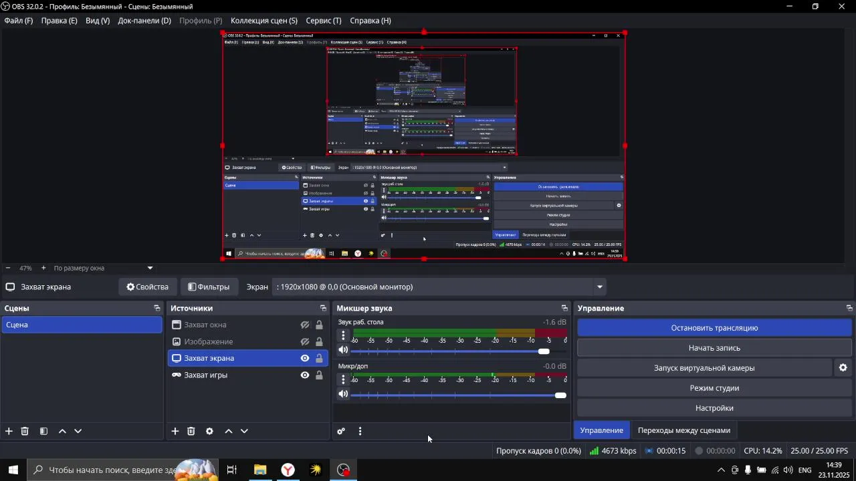
Task: Move source up arrow in Sources panel
Action: 228,432
